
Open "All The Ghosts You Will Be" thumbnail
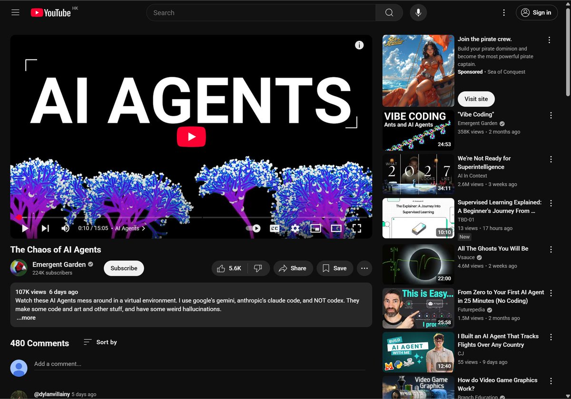(x=418, y=264)
